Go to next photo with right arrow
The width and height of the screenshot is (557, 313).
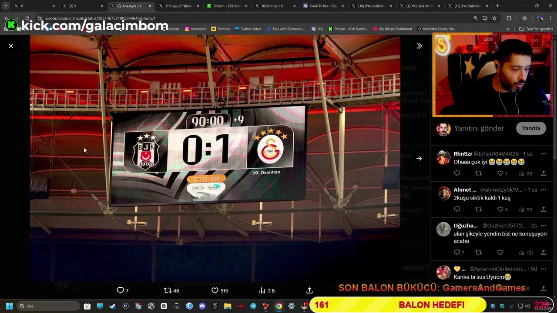coord(419,158)
